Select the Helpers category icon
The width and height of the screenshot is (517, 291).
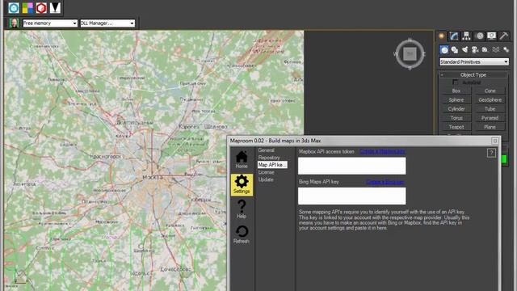[485, 49]
